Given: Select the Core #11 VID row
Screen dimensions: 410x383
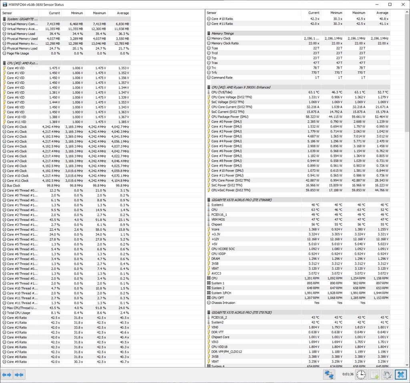Looking at the screenshot, I should click(66, 122).
